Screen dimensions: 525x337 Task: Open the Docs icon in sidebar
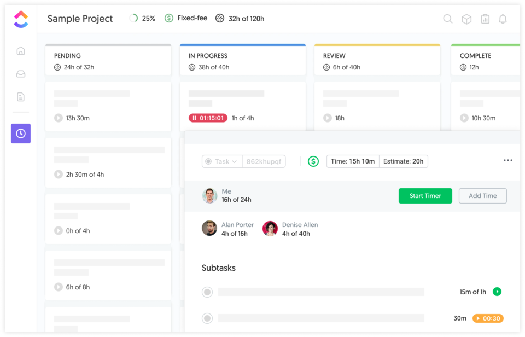point(20,96)
